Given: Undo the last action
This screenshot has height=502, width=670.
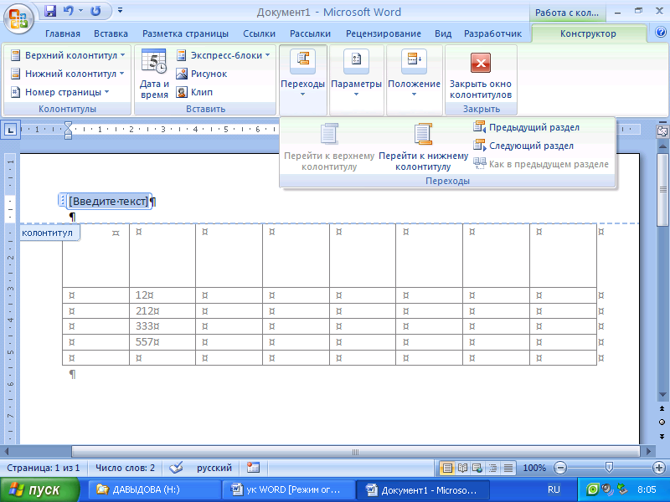Looking at the screenshot, I should point(68,11).
